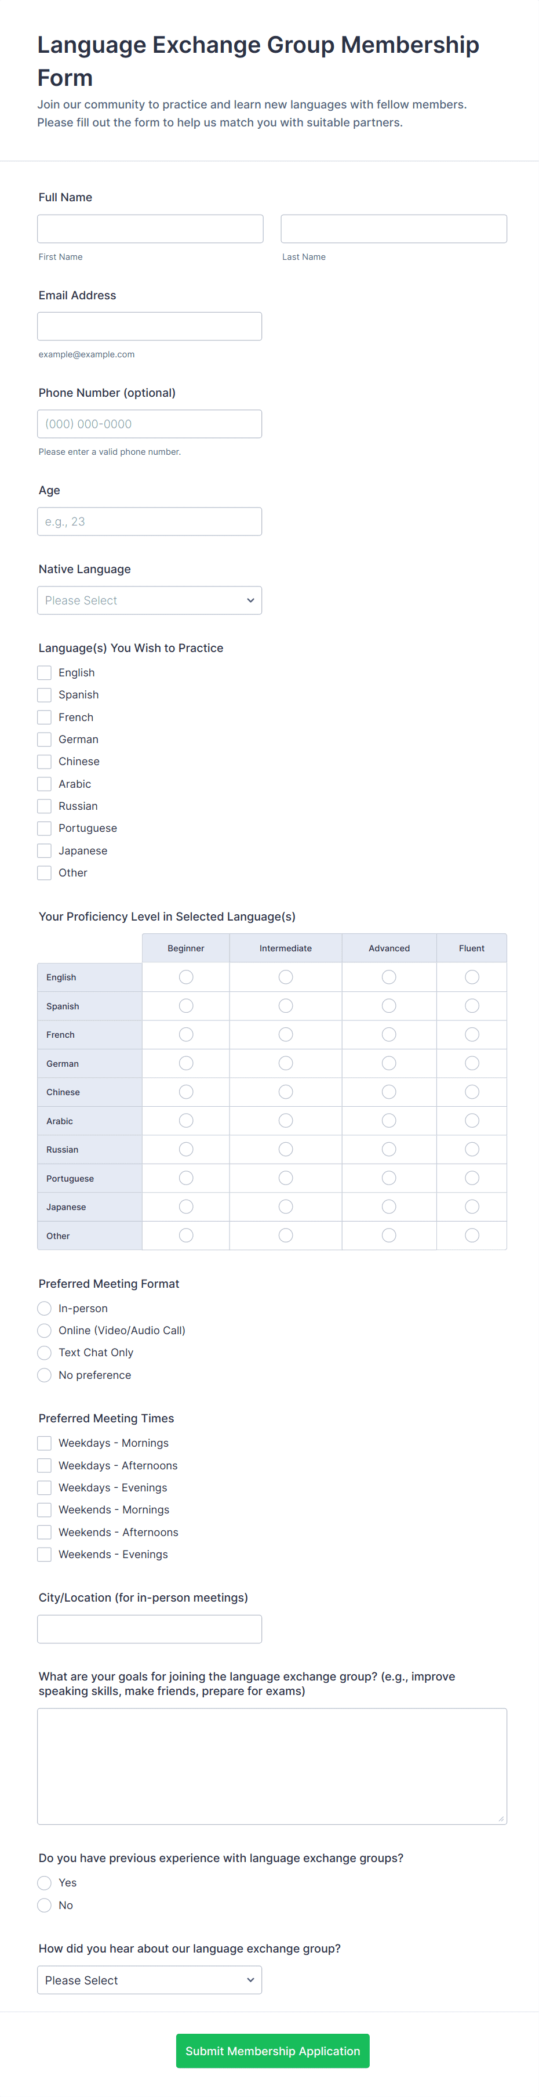
Task: Select Yes for previous experience
Action: [x=45, y=1883]
